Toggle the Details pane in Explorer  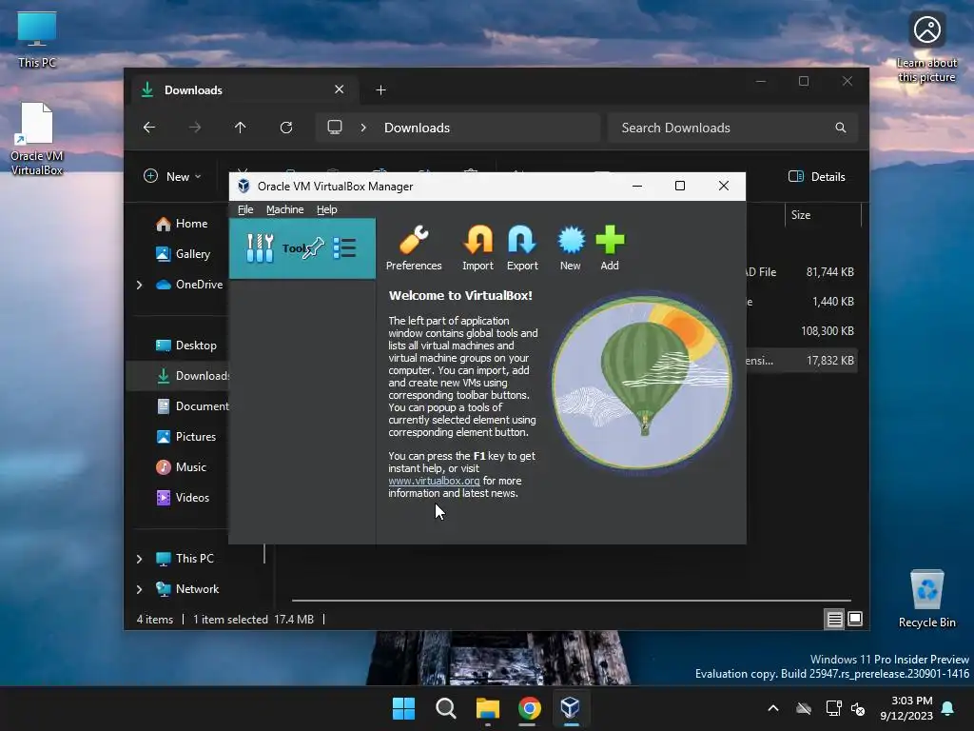[817, 176]
